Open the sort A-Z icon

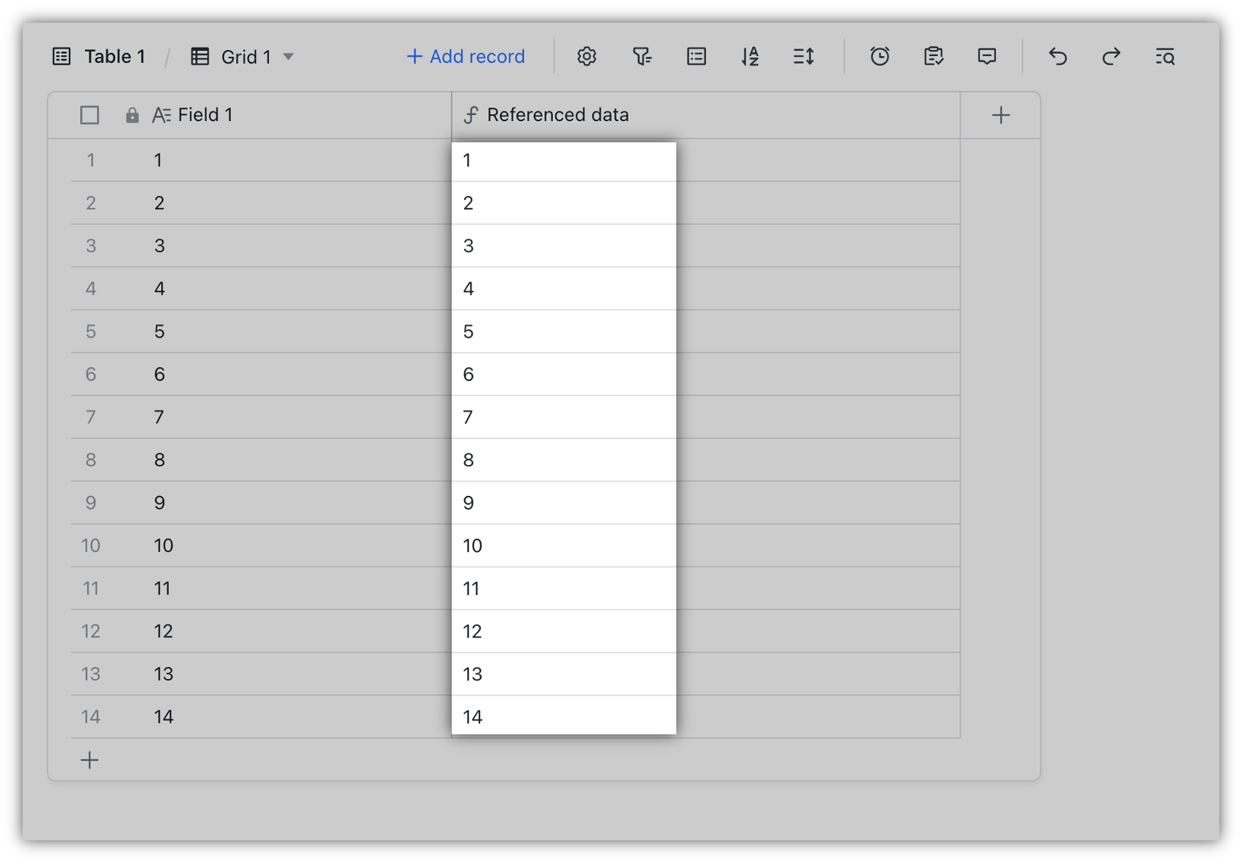750,57
